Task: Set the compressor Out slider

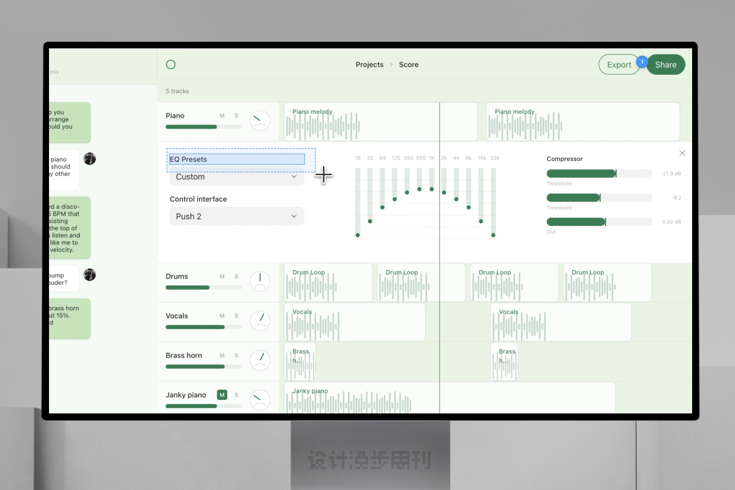Action: point(599,222)
